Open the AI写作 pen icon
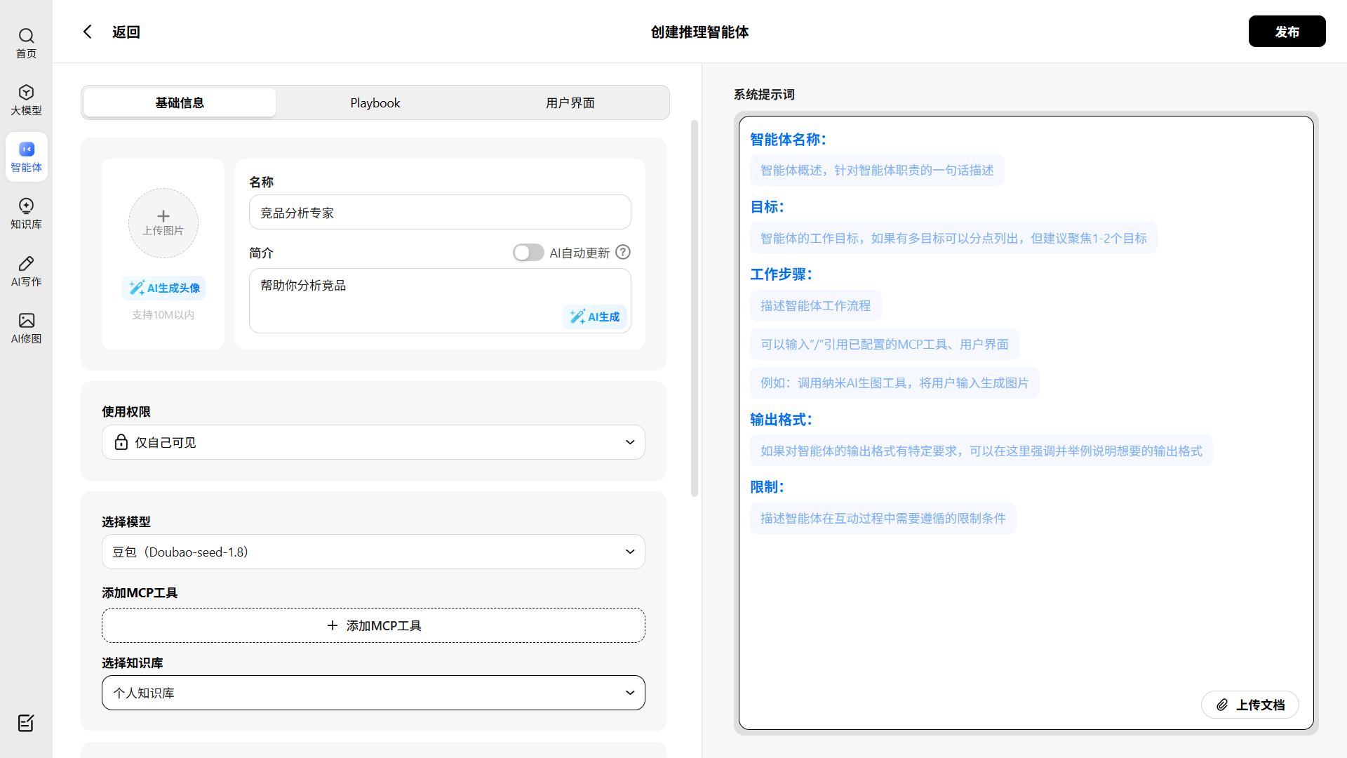This screenshot has width=1347, height=758. click(26, 264)
